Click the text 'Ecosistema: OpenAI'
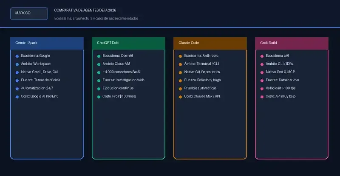 coord(118,56)
